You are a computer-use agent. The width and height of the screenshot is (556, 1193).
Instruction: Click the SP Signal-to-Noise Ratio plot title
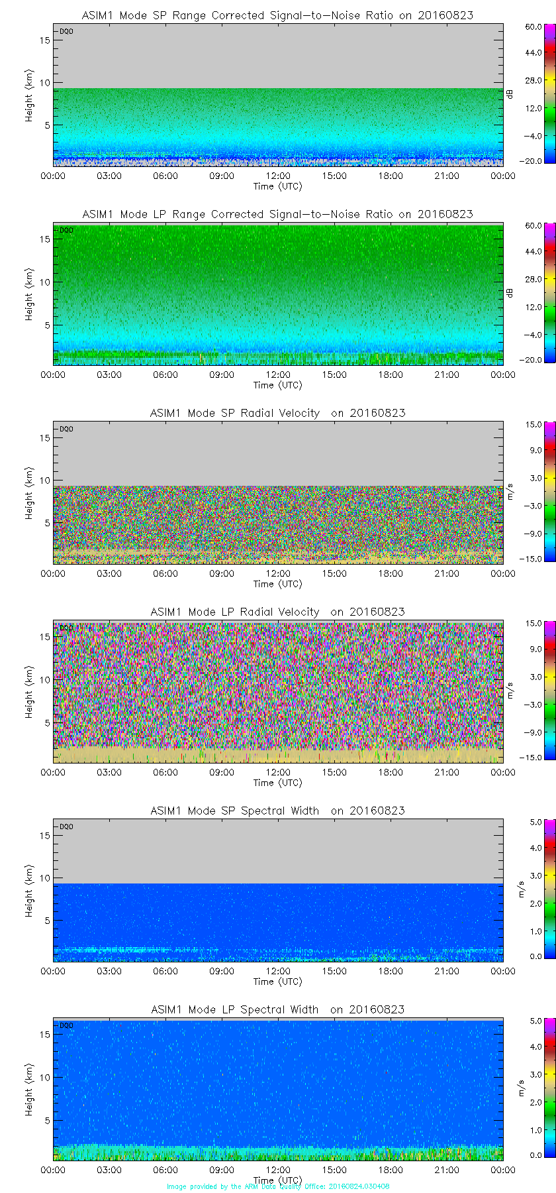[277, 15]
